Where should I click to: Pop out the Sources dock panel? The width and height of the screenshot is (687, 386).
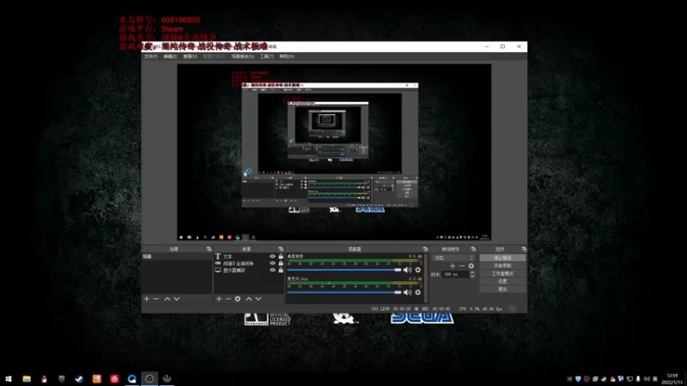(281, 249)
